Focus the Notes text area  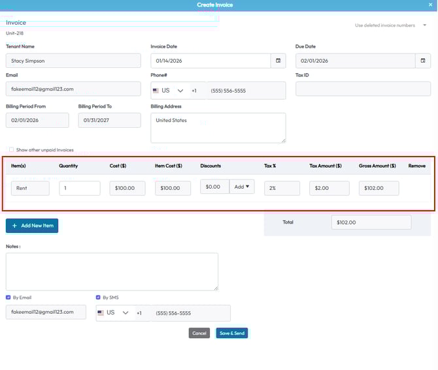click(x=112, y=271)
